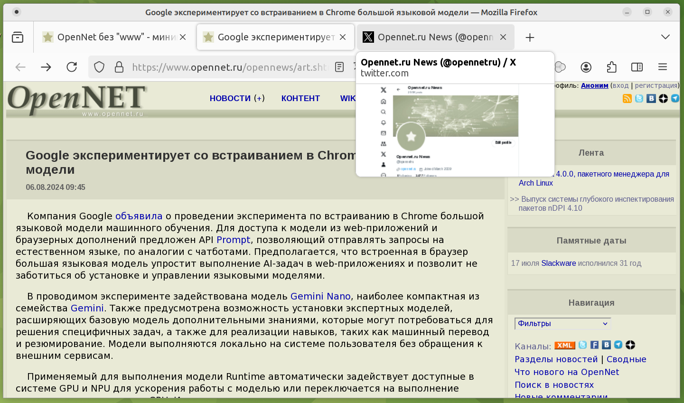Open the plus link next to НОВОСТИ
Screen dimensions: 684x403
259,98
